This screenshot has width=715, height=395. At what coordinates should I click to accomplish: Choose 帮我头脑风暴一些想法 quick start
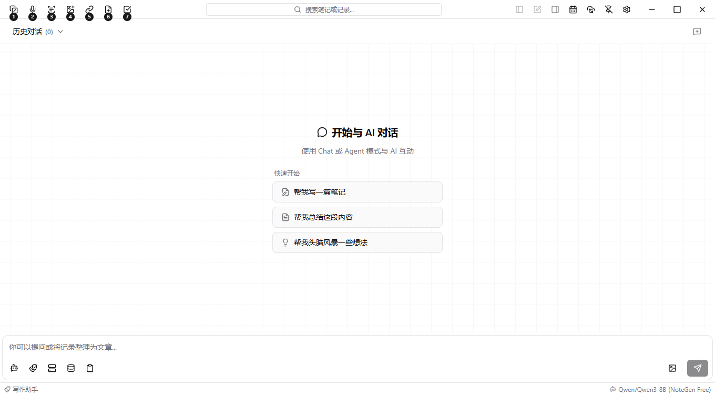tap(357, 242)
